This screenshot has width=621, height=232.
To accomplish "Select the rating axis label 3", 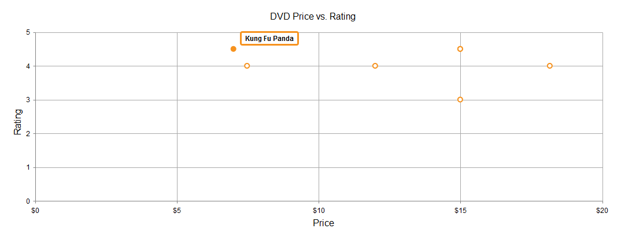I will click(x=28, y=100).
